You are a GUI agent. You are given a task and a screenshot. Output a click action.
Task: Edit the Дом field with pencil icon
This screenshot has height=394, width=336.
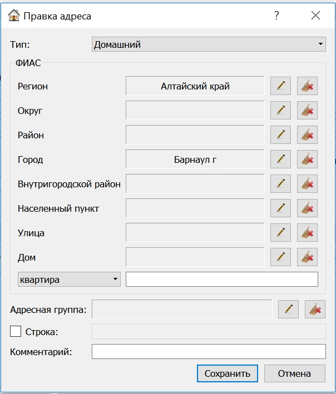coord(280,257)
